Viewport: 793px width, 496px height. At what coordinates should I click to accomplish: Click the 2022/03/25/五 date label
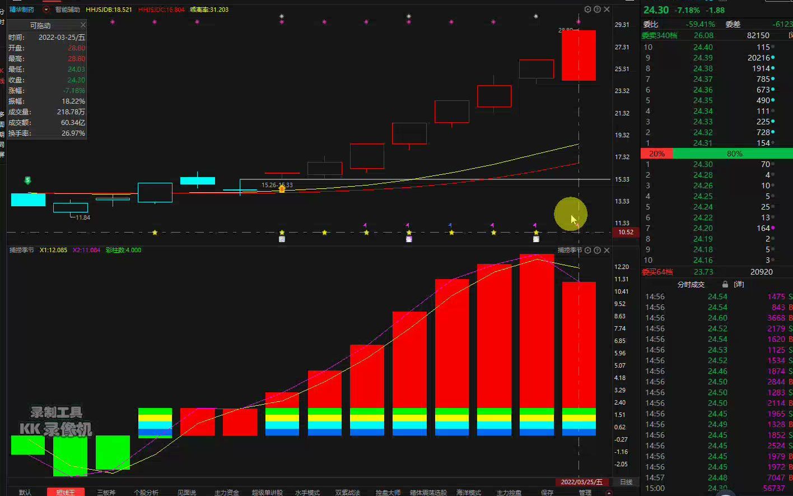(x=582, y=482)
